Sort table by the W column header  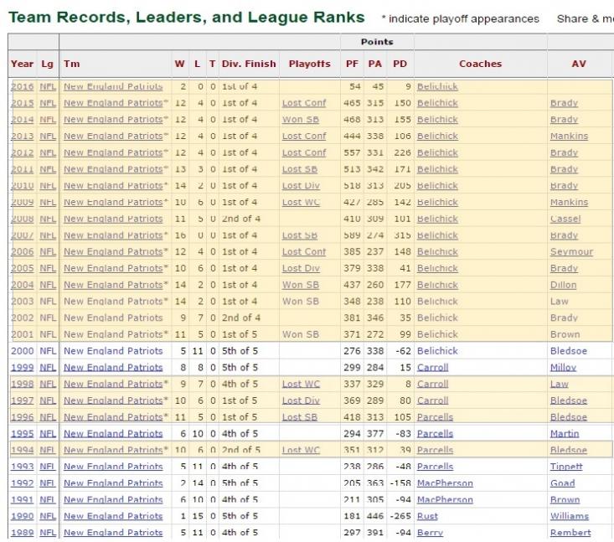point(180,64)
